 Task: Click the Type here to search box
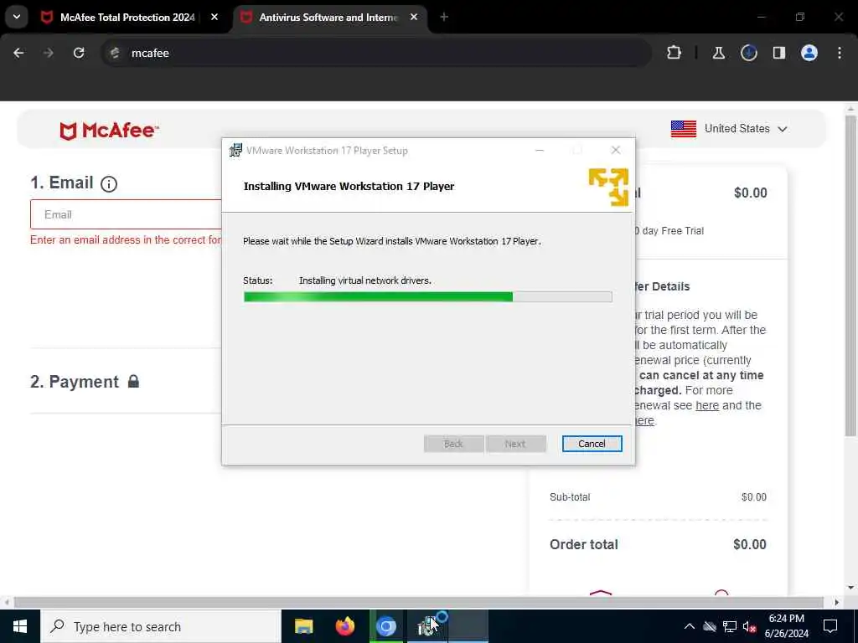point(161,626)
